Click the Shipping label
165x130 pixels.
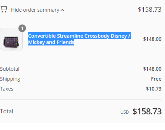10,79
